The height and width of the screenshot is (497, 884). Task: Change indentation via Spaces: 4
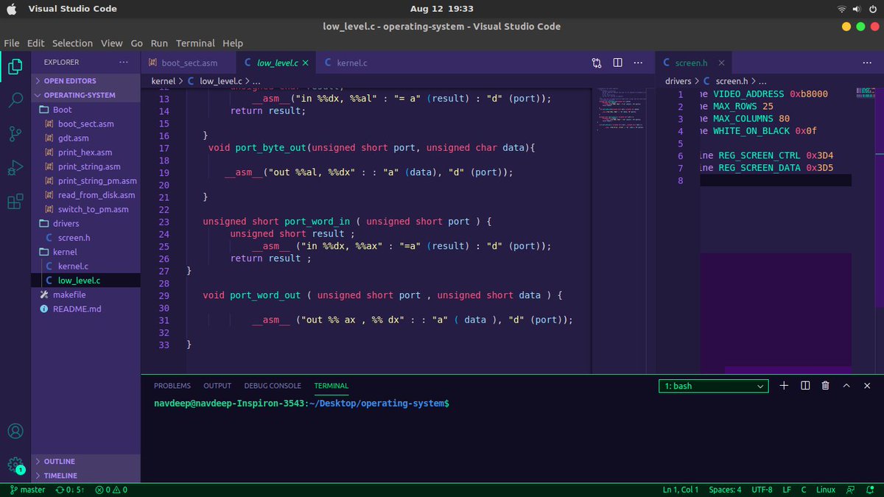coord(726,490)
